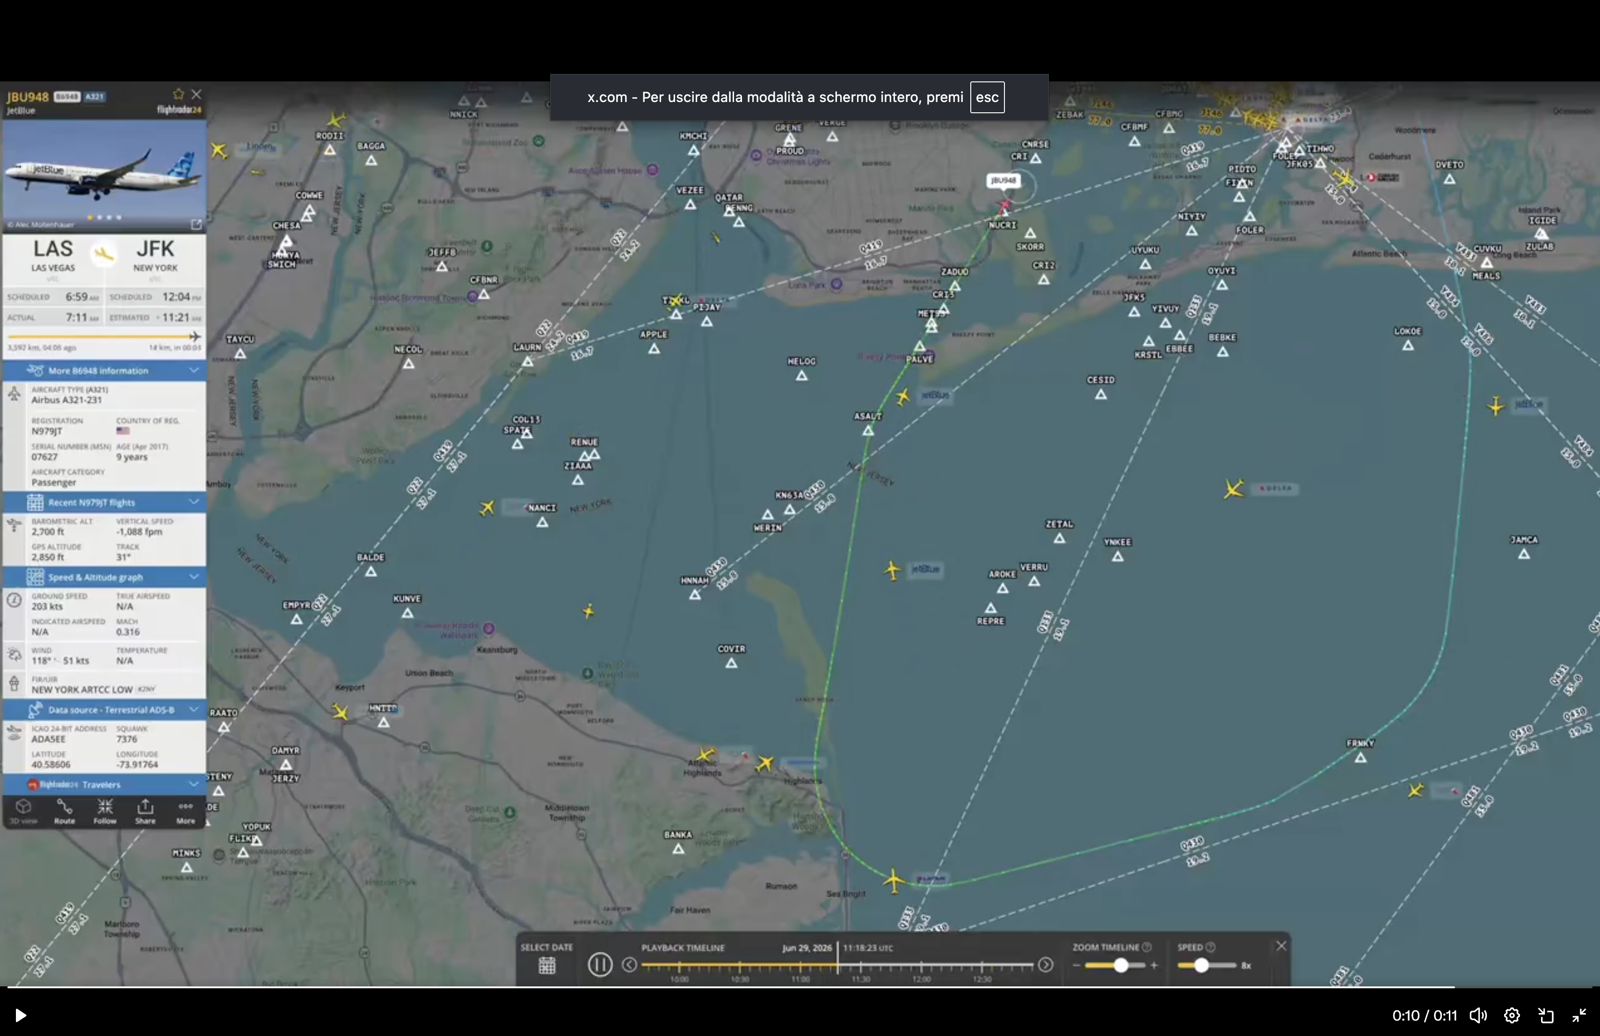Click the B6948 flight number badge
Screen dimensions: 1600x1036
tap(67, 97)
